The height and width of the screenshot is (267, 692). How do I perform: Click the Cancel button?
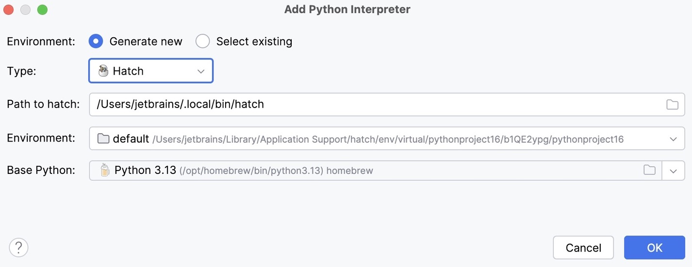583,248
